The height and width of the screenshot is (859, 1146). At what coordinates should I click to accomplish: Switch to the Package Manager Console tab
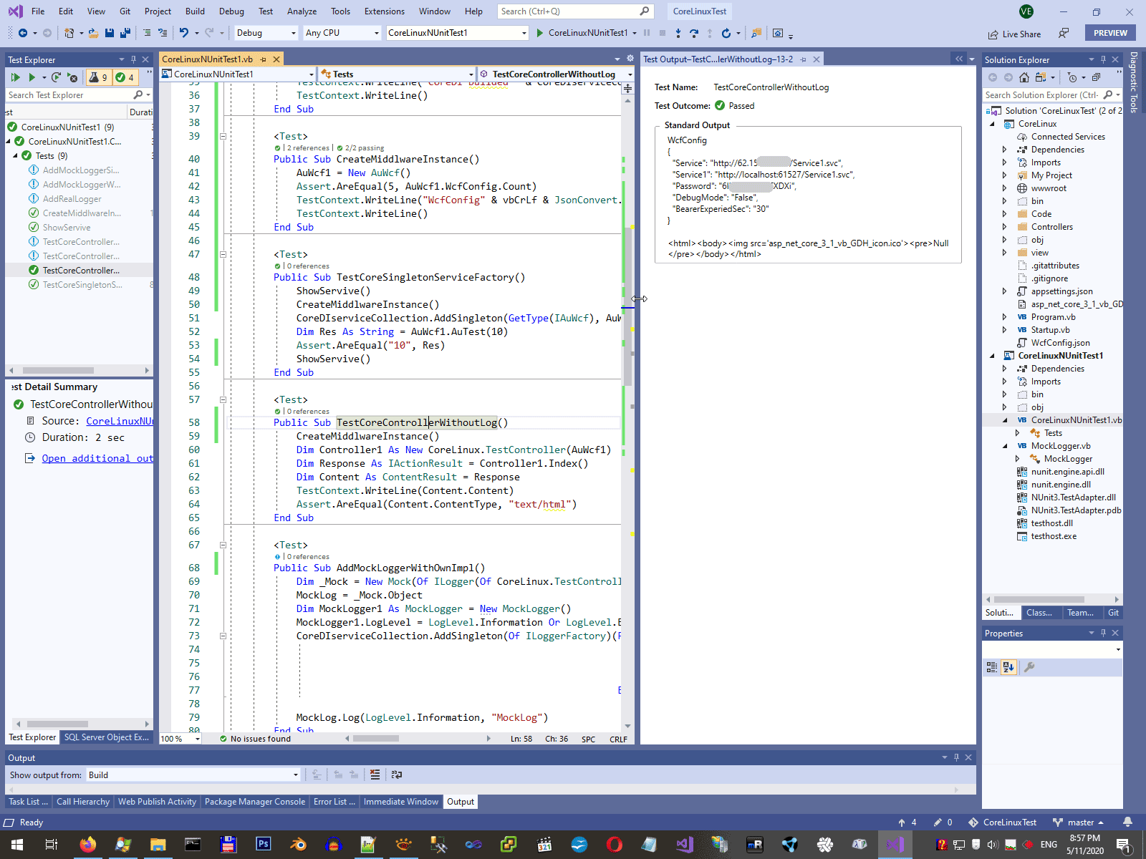254,802
